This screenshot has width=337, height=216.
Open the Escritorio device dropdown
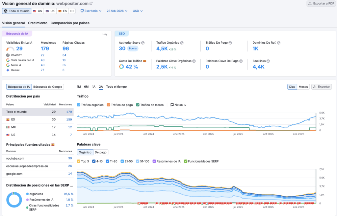pos(91,11)
